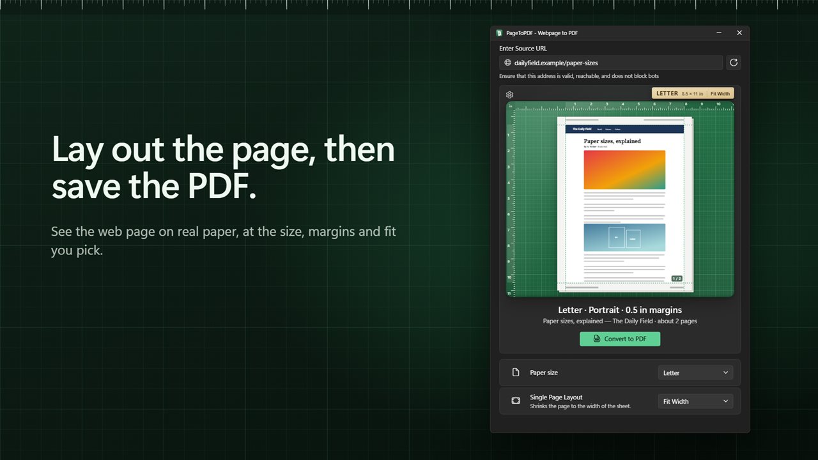The image size is (818, 460).
Task: Minimize the PageToPDF window
Action: [720, 33]
